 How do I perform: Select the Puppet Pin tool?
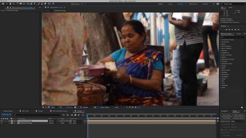(x=53, y=4)
